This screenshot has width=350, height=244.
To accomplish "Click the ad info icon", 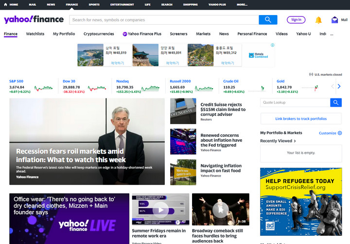I will pyautogui.click(x=272, y=45).
